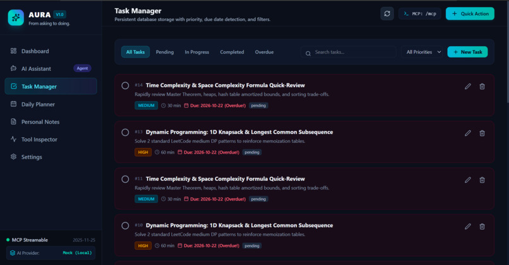
Task: Click the 60 min duration on task #10
Action: pyautogui.click(x=165, y=246)
